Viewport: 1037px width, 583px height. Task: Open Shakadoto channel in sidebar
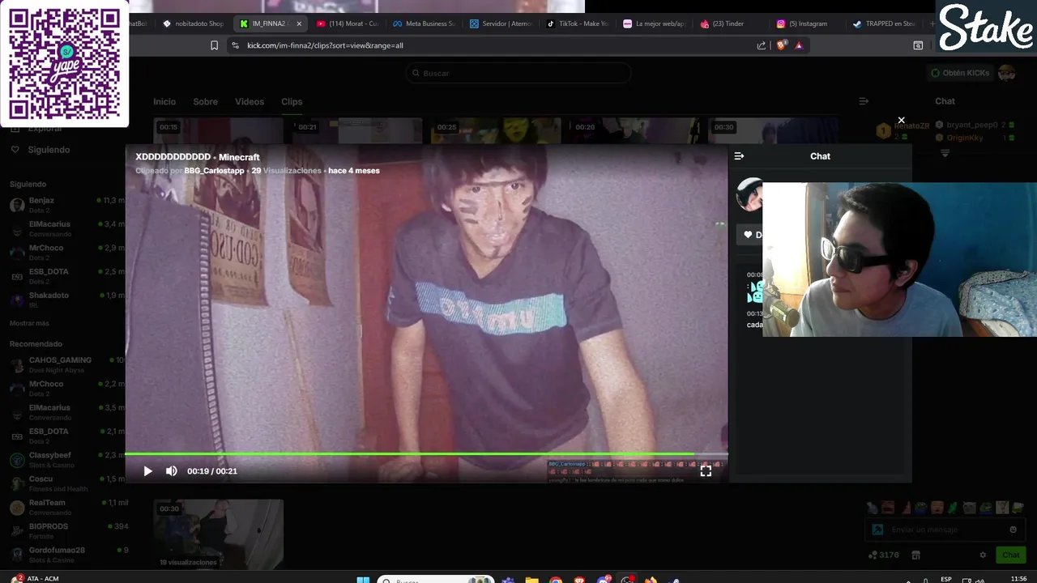(x=65, y=300)
